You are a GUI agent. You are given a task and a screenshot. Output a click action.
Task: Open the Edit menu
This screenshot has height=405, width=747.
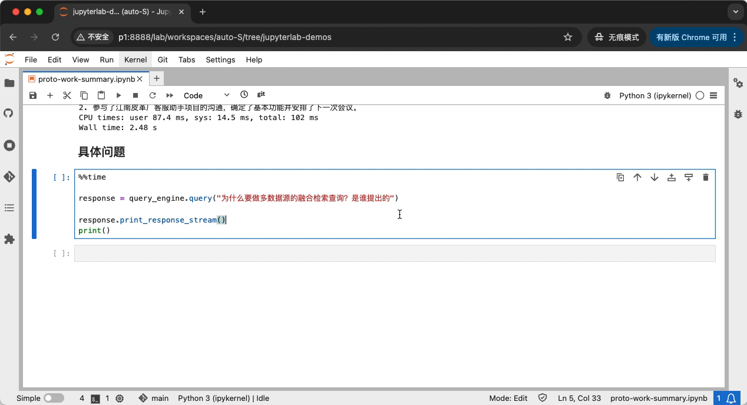coord(55,59)
